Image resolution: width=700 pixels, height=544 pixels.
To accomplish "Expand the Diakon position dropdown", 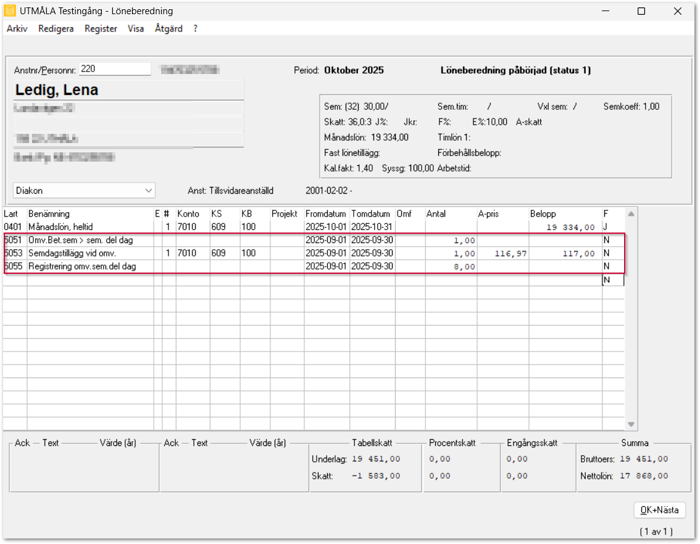I will coord(148,191).
